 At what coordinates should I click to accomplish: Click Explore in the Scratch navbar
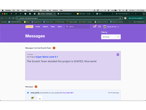click(x=45, y=27)
